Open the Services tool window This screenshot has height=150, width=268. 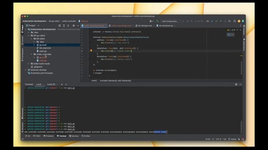(x=74, y=136)
